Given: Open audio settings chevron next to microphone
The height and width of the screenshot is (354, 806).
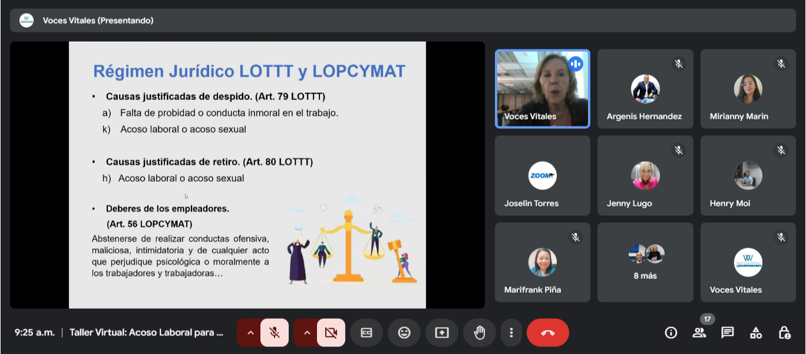Looking at the screenshot, I should click(x=250, y=333).
